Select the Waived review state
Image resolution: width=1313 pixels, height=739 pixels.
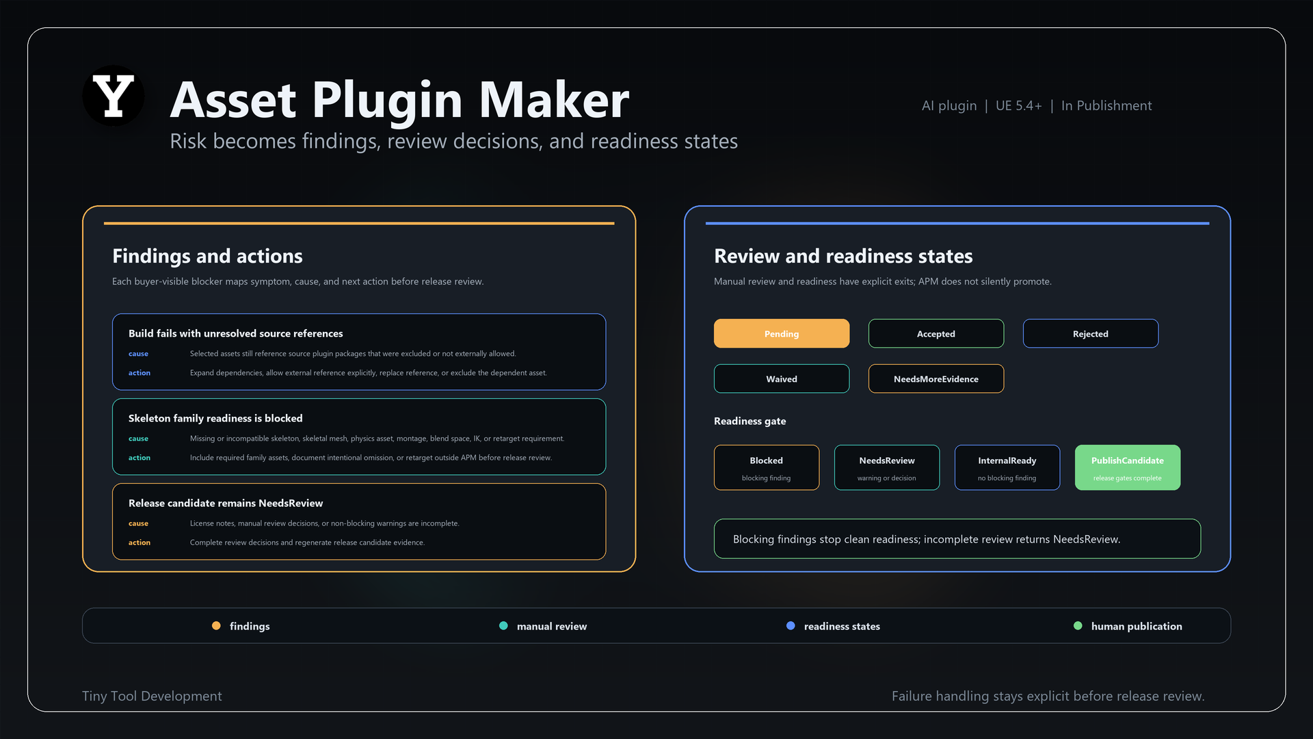pos(782,378)
